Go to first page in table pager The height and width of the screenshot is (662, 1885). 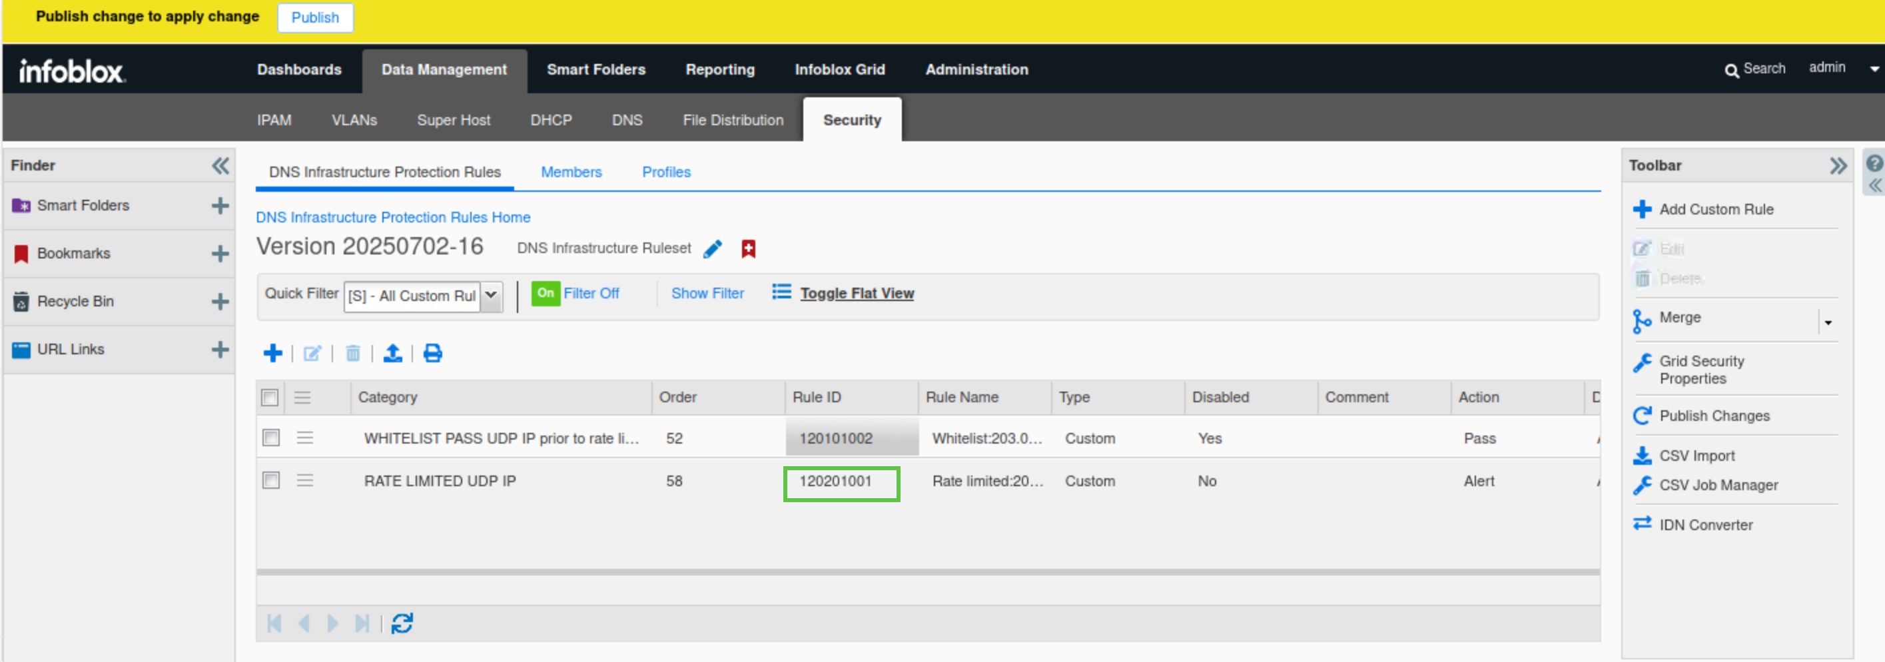274,623
